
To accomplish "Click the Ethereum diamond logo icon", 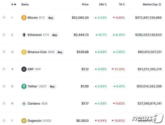I will tap(24, 35).
